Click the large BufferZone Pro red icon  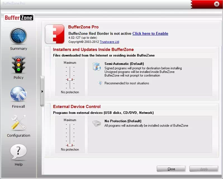[54, 34]
